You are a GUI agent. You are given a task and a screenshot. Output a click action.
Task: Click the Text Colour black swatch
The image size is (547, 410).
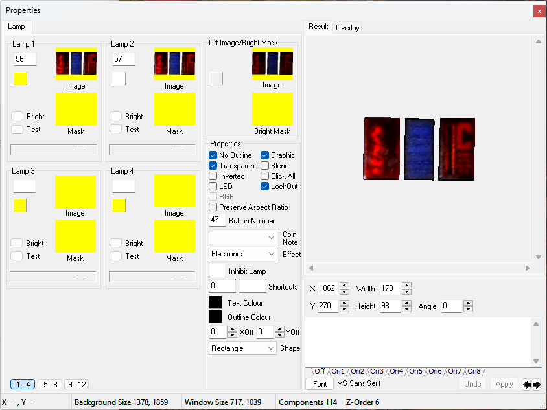click(x=216, y=302)
